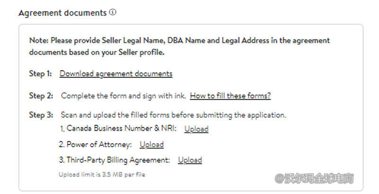Open the How to fill these forms link
Screen dimensions: 379x194
coord(230,96)
